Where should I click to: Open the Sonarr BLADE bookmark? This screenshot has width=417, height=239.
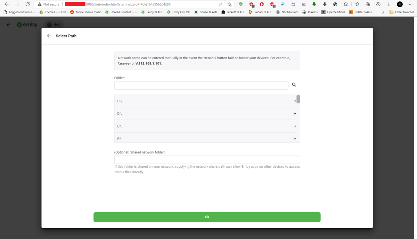pos(206,12)
